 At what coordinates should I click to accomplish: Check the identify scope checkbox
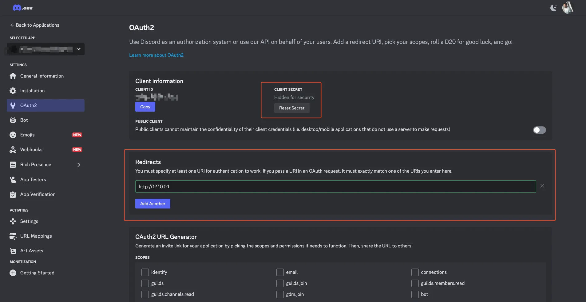(145, 272)
